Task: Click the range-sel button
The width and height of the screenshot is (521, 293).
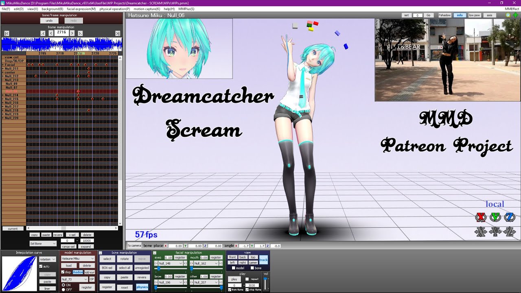Action: click(x=68, y=247)
